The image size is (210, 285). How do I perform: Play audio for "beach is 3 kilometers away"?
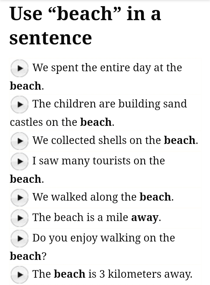tap(19, 275)
